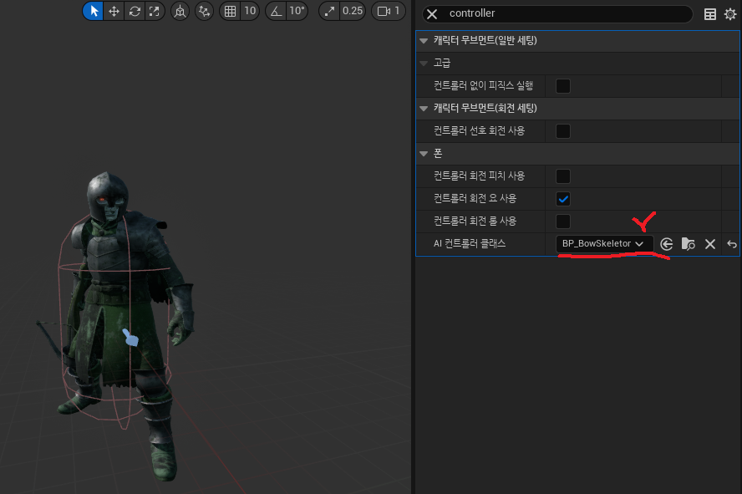The image size is (742, 494).
Task: Activate the Select object mode arrow tool
Action: (94, 11)
